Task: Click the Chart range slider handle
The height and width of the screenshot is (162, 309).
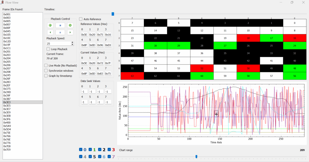Action: click(196, 157)
